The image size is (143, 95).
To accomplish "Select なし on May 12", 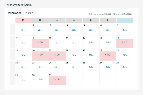I will point(91,43).
